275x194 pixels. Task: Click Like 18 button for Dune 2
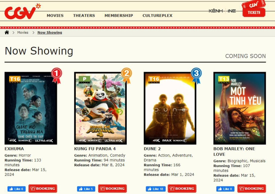[156, 189]
